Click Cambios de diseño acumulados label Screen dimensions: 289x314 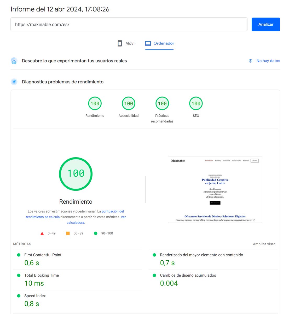(188, 275)
